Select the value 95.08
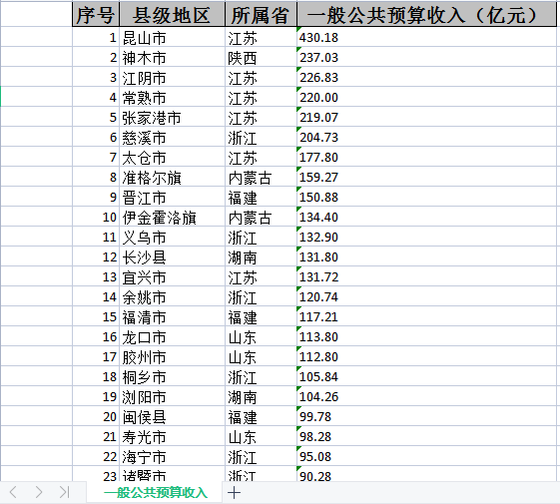 tap(426, 457)
